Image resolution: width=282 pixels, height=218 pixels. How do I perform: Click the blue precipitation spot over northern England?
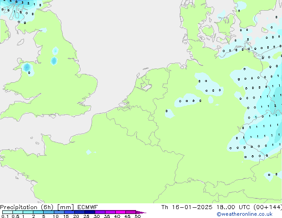[54, 60]
